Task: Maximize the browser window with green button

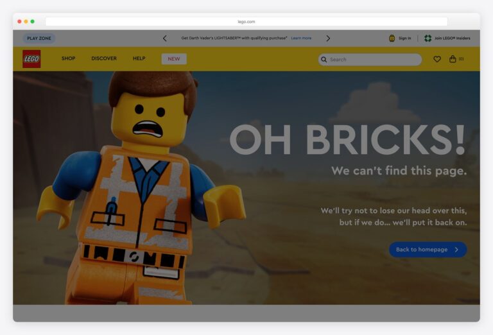Action: pos(32,22)
